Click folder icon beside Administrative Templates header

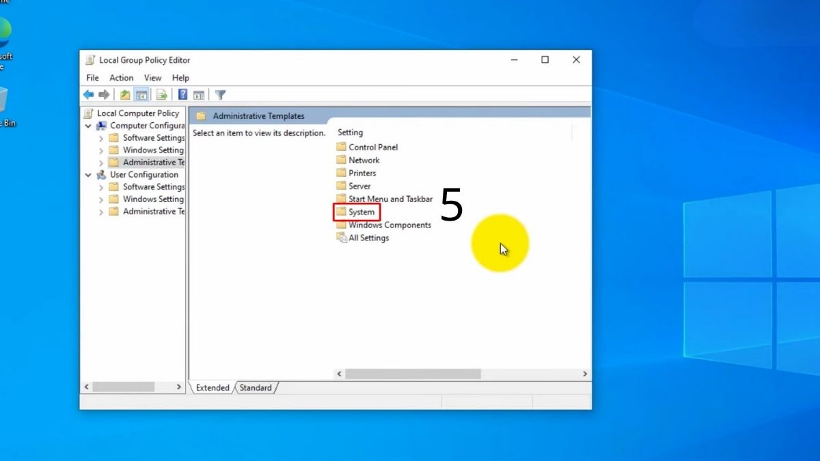click(201, 116)
